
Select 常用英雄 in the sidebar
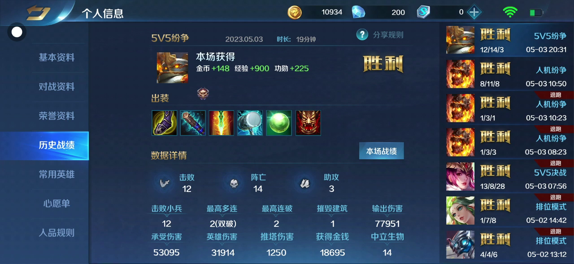click(x=57, y=174)
